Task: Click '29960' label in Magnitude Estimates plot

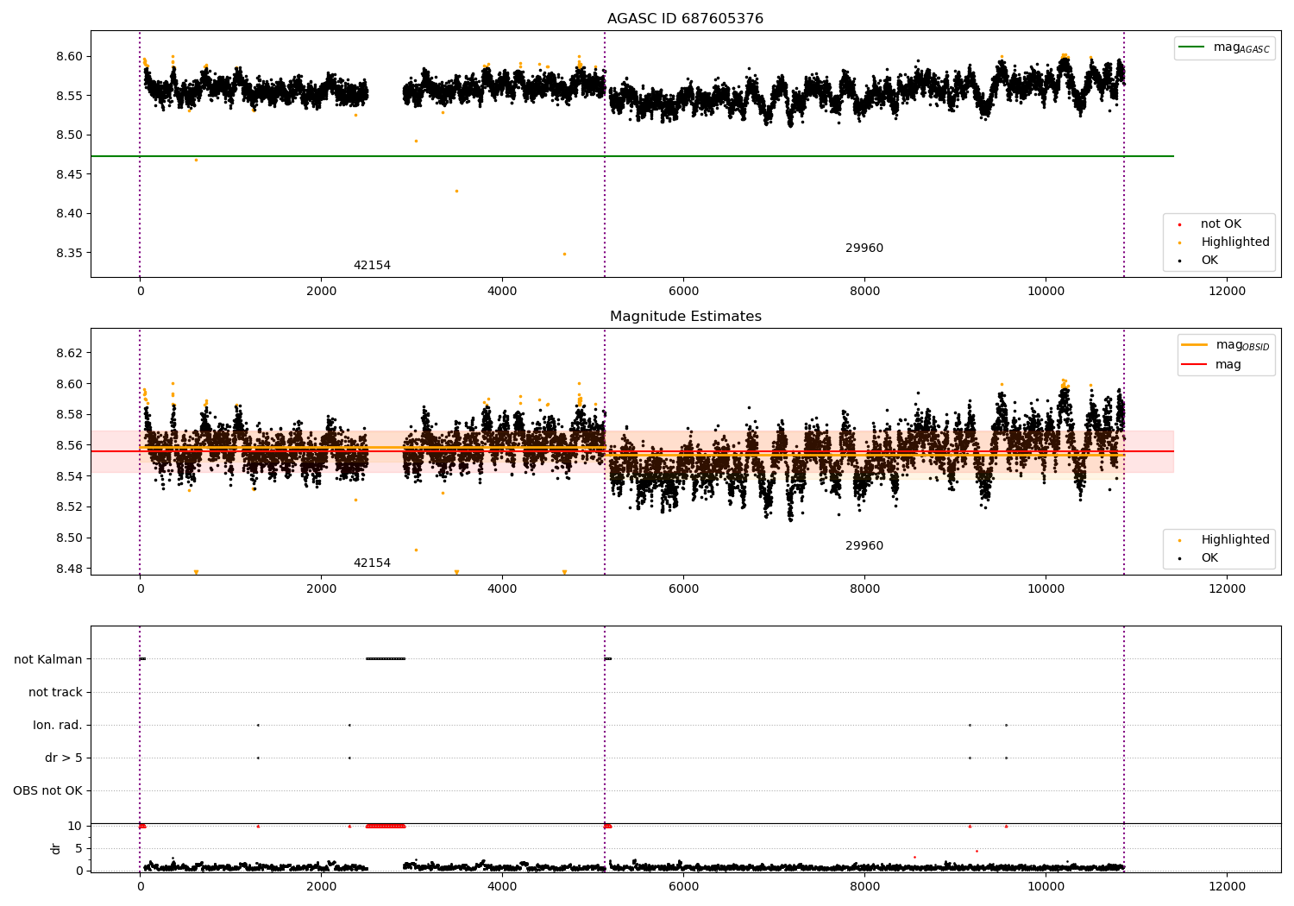Action: [x=864, y=546]
